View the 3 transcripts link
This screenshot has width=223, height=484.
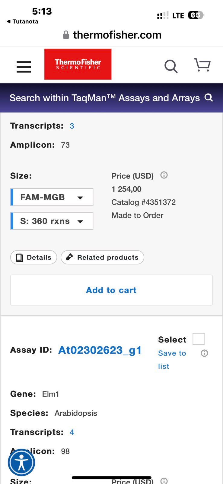72,126
